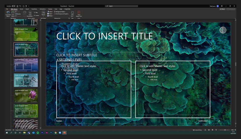This screenshot has height=139, width=241.
Task: Open the Background Styles dropdown
Action: [x=60, y=11]
